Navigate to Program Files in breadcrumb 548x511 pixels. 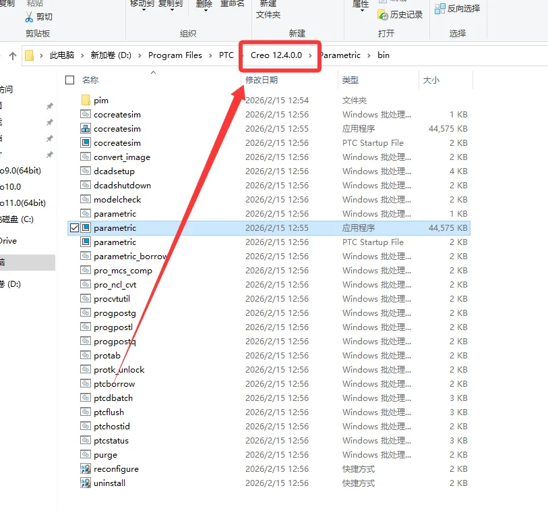(175, 55)
